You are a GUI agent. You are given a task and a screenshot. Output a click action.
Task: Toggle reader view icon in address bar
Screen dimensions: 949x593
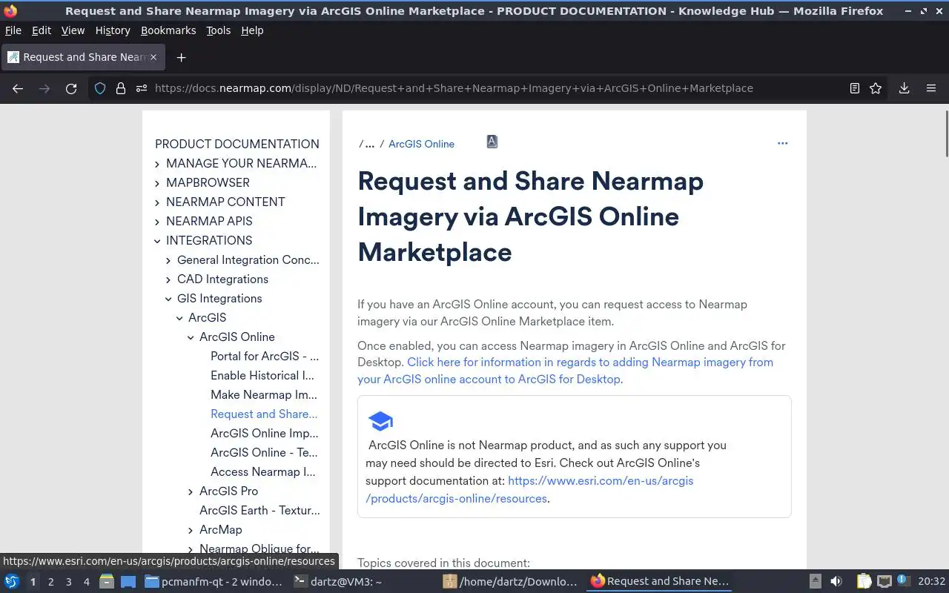(855, 88)
